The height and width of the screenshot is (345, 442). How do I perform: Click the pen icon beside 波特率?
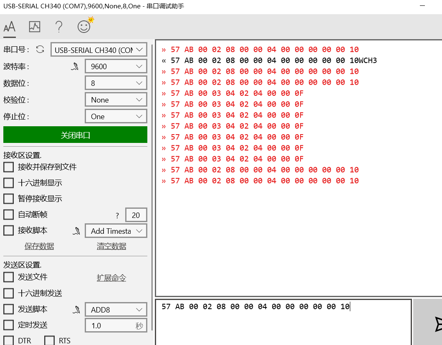pos(75,66)
